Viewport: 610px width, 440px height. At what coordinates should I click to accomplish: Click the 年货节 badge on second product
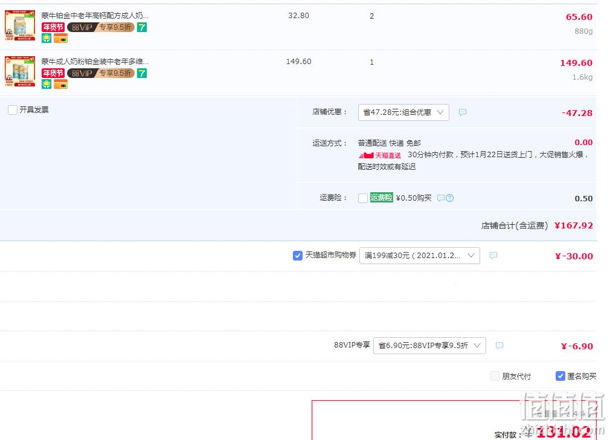(53, 73)
